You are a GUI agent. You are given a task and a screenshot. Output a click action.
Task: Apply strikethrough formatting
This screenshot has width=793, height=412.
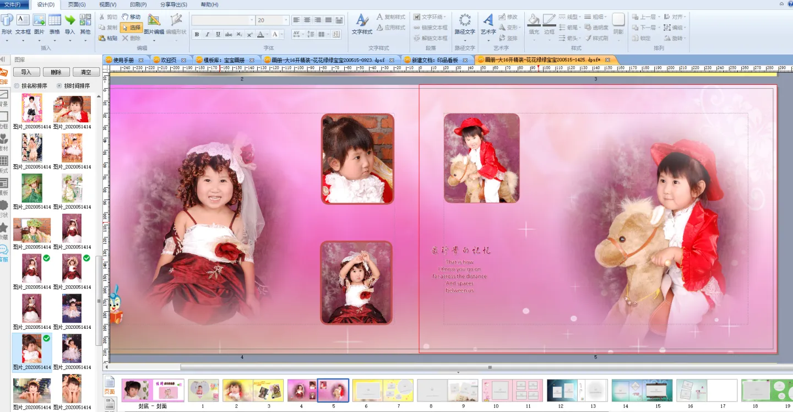click(229, 34)
